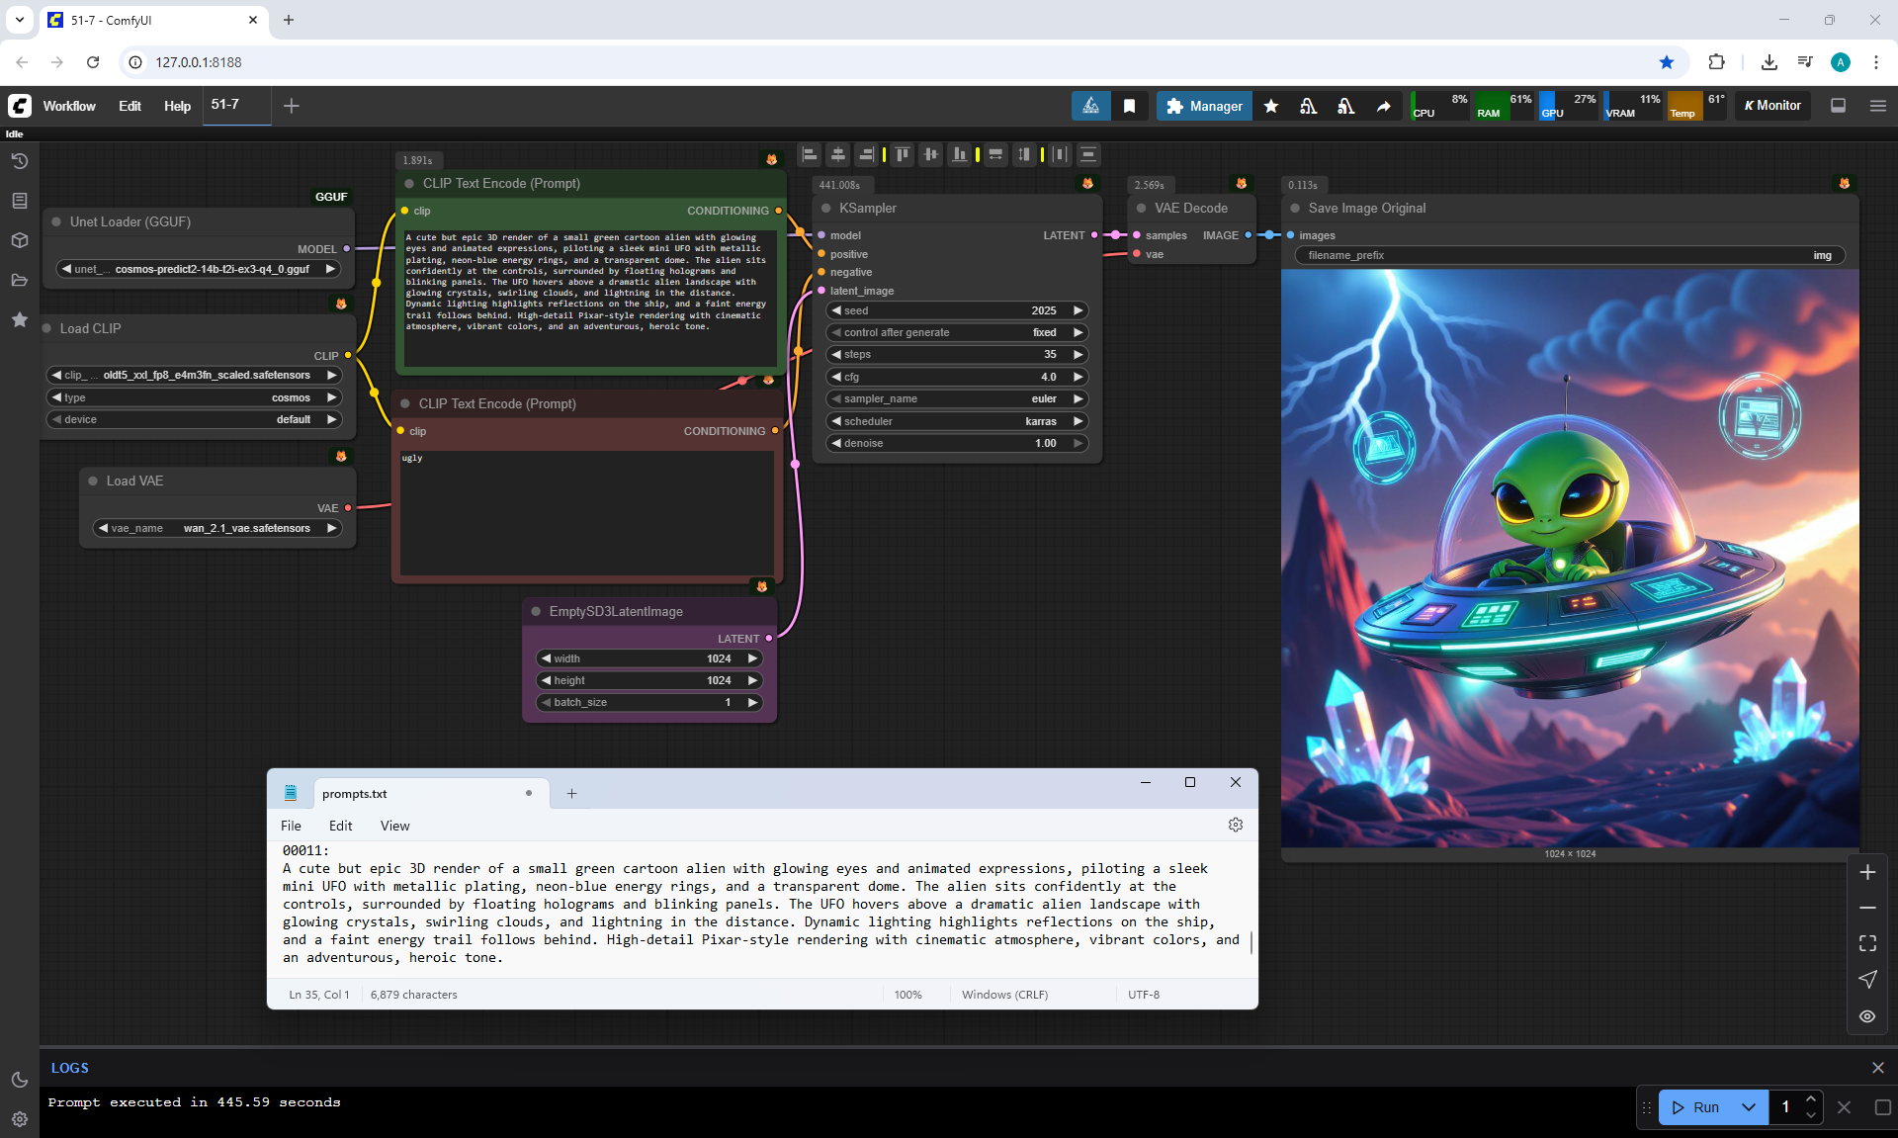Toggle the bottom panel icon
The height and width of the screenshot is (1138, 1898).
click(1838, 106)
